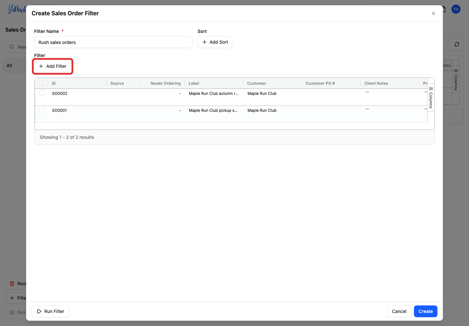Click the refresh icon behind the dialog
Viewport: 469px width, 326px height.
(x=457, y=44)
